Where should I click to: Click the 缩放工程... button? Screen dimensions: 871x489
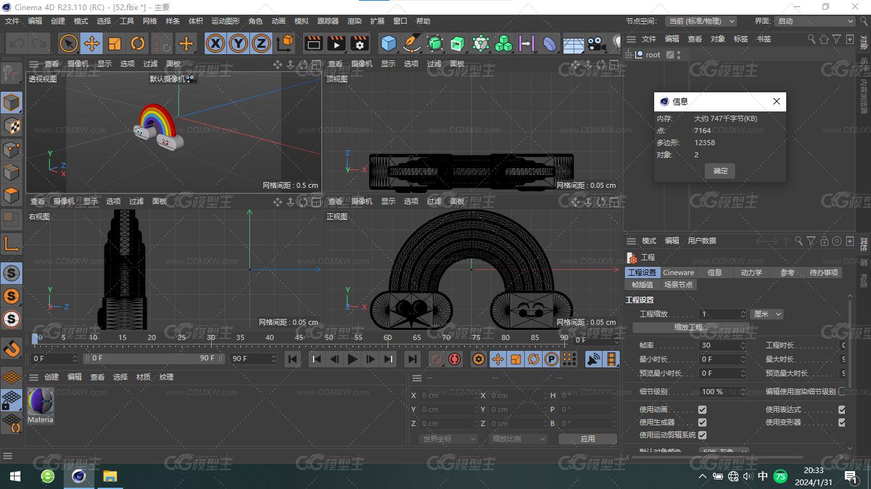coord(691,327)
